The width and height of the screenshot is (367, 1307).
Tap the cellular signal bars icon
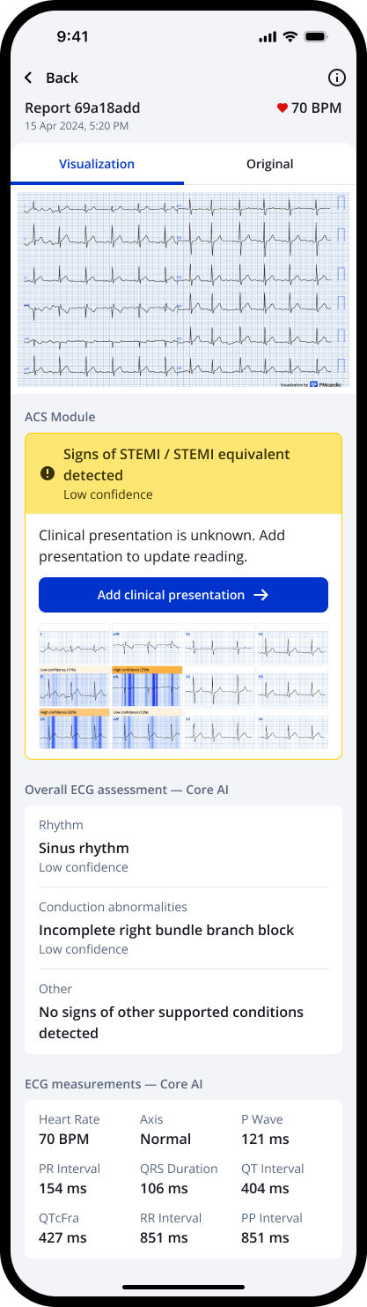click(268, 37)
